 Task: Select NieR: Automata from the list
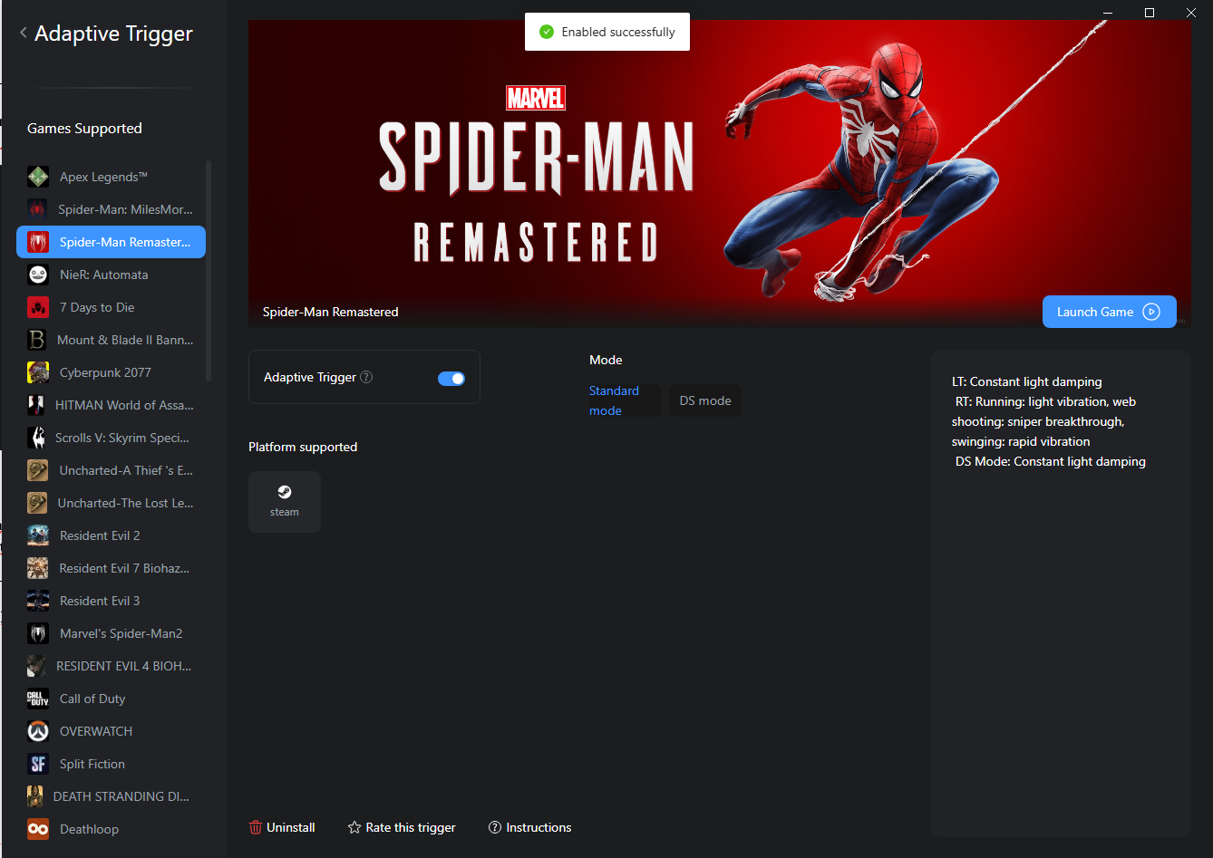(111, 275)
